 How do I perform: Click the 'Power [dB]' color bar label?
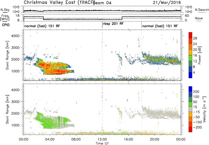point(199,55)
